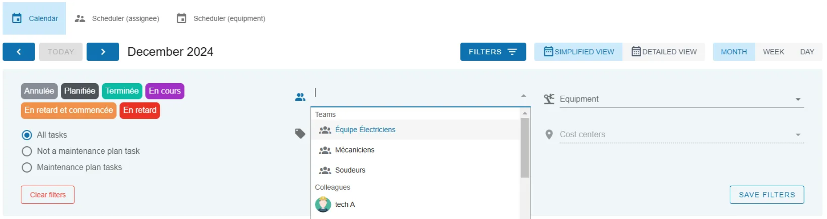Click the TODAY button
Image resolution: width=827 pixels, height=219 pixels.
point(61,52)
